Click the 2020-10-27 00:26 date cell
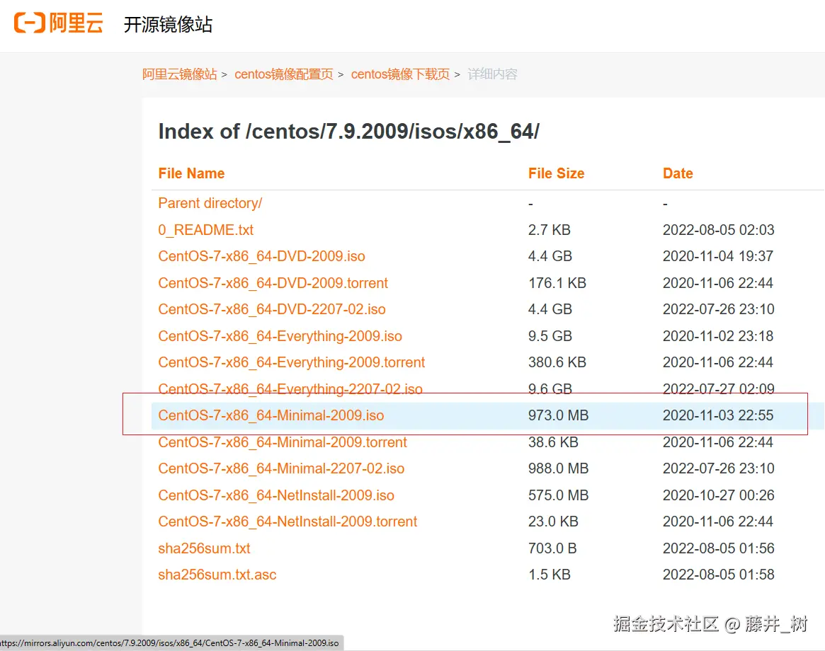This screenshot has height=651, width=825. [x=719, y=495]
